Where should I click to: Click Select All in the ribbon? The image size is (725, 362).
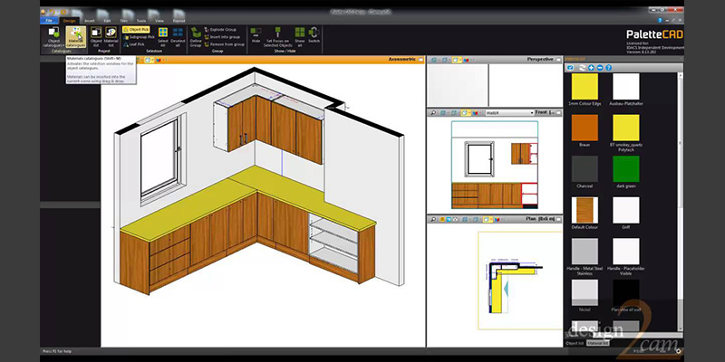click(x=163, y=36)
